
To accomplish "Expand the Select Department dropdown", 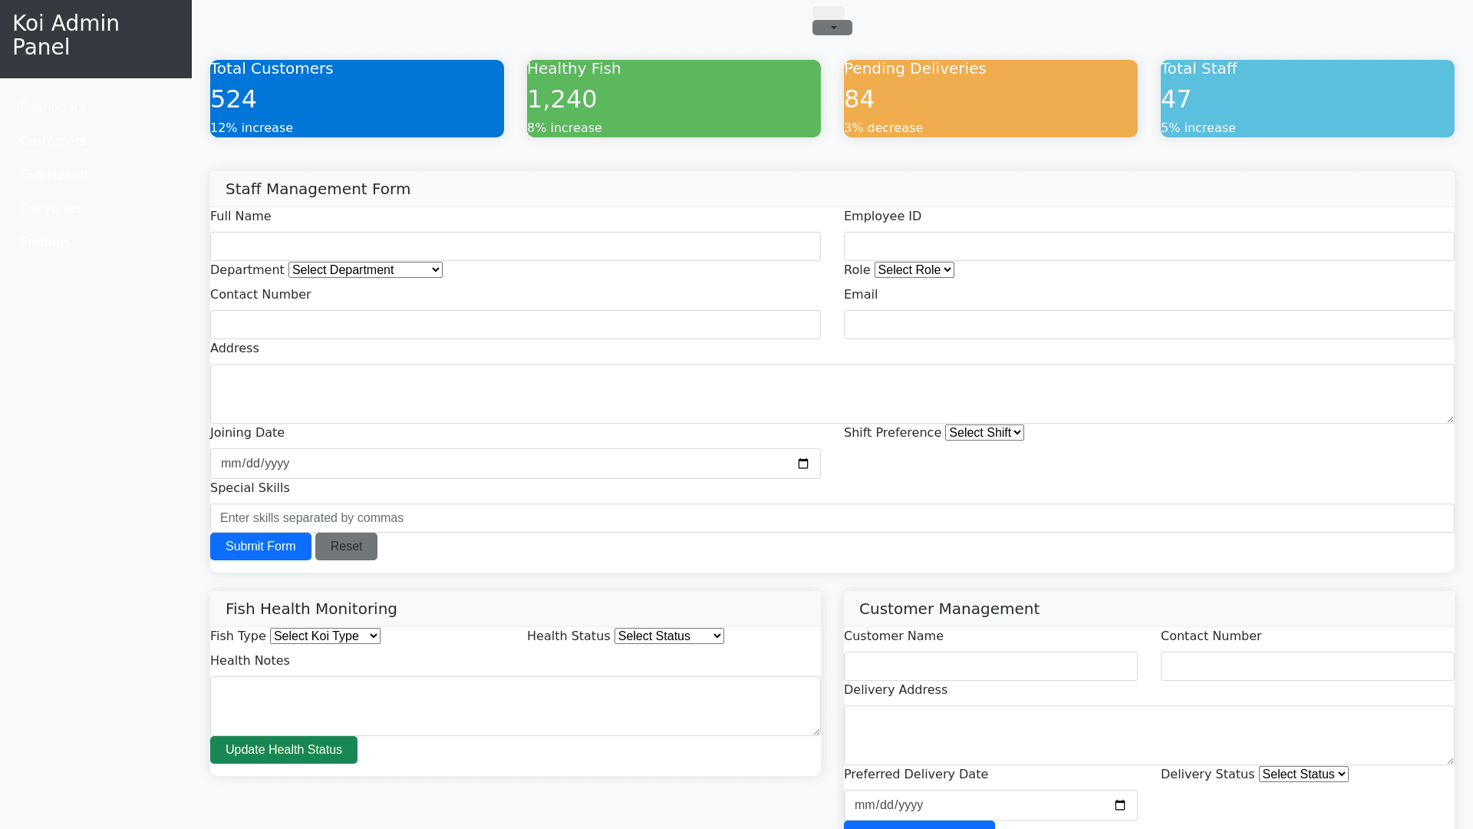I will (x=365, y=270).
